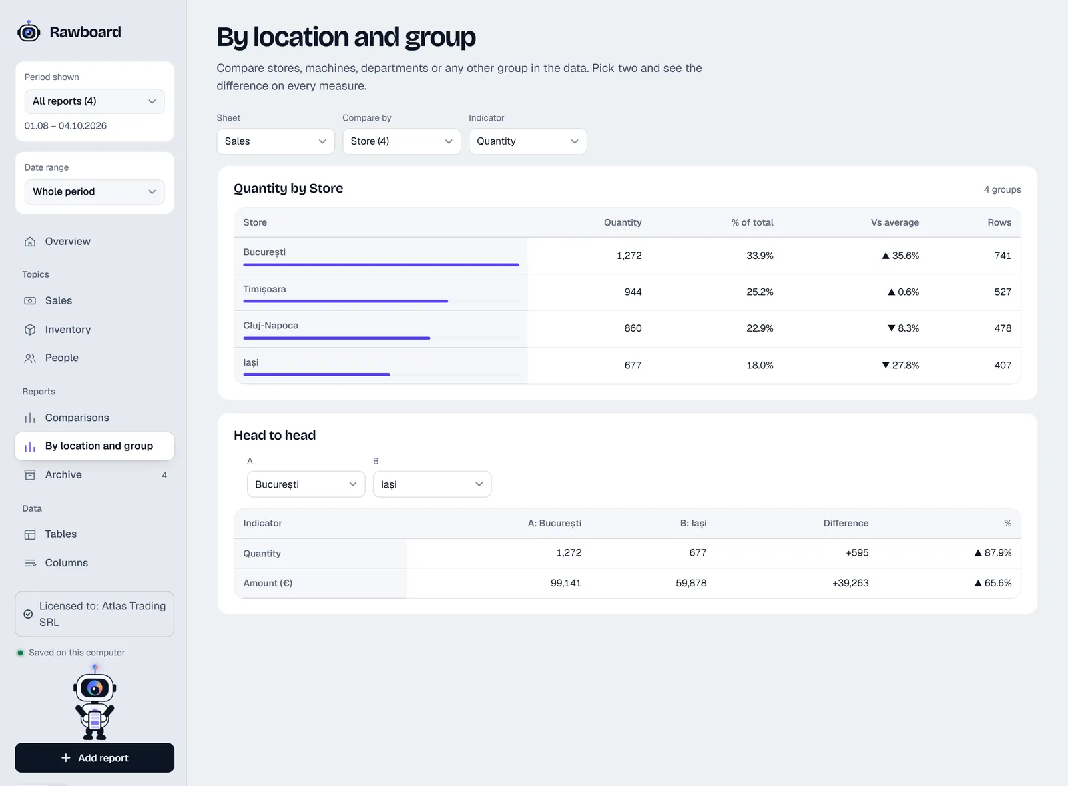Click the Timișoara store row name
The height and width of the screenshot is (786, 1068).
click(264, 289)
